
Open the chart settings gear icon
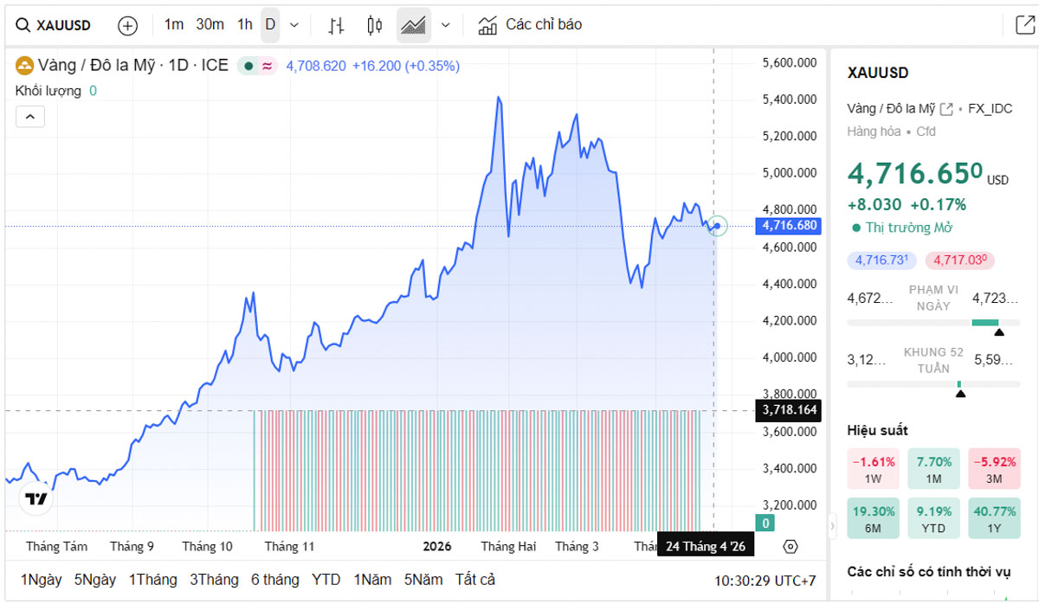tap(790, 547)
